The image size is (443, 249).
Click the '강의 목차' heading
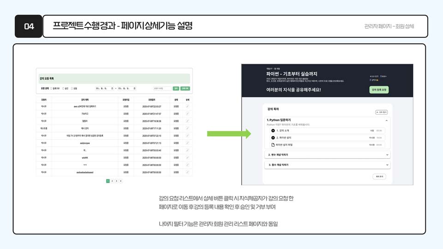(x=273, y=109)
